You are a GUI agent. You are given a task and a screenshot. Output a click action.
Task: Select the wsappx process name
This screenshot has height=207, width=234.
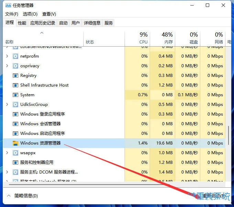pos(28,153)
